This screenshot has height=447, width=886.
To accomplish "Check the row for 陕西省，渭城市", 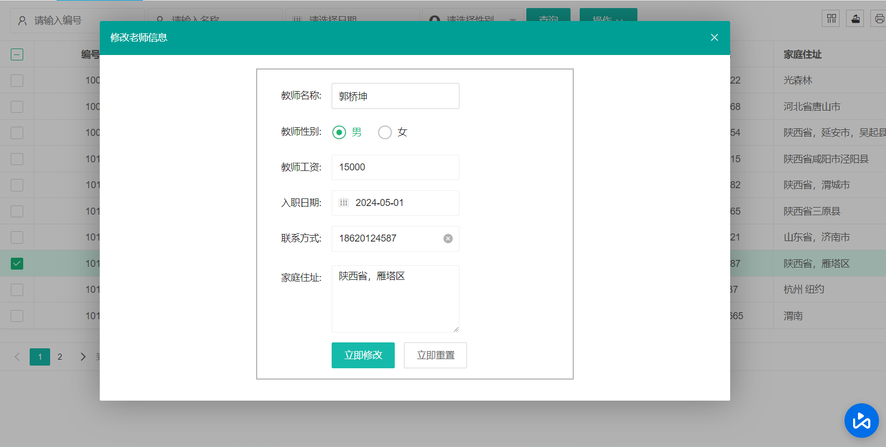I will (x=17, y=185).
